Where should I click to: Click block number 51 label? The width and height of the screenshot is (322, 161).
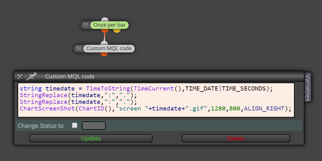click(86, 25)
